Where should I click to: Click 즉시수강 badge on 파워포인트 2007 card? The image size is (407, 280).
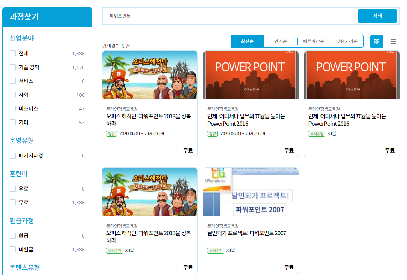[x=216, y=251]
